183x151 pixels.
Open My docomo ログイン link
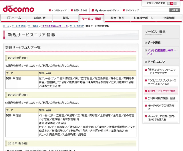coord(107,10)
